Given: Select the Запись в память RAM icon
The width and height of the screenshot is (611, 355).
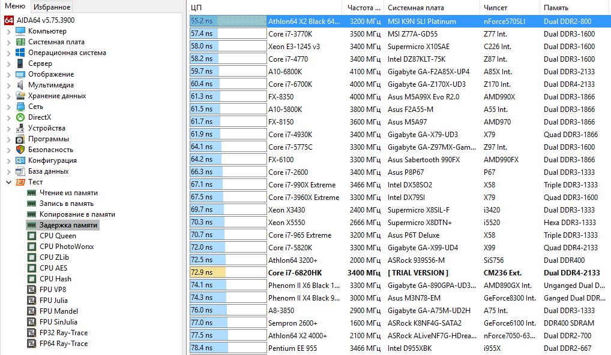Looking at the screenshot, I should point(32,204).
